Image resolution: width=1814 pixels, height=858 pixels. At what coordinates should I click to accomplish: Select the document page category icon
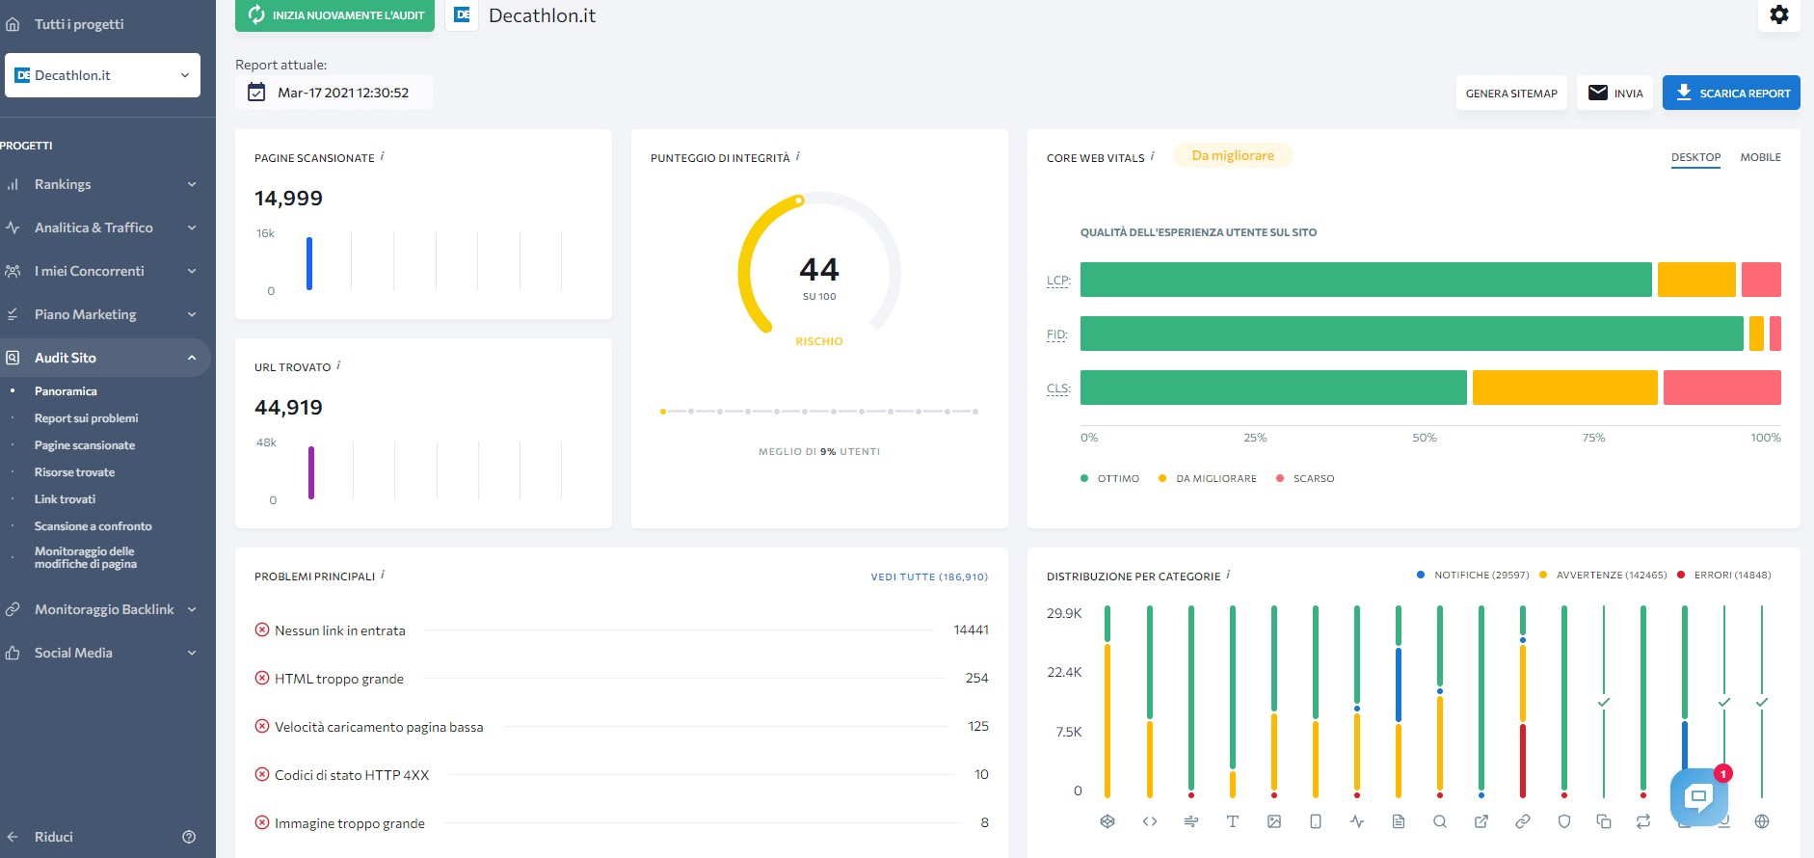tap(1399, 821)
